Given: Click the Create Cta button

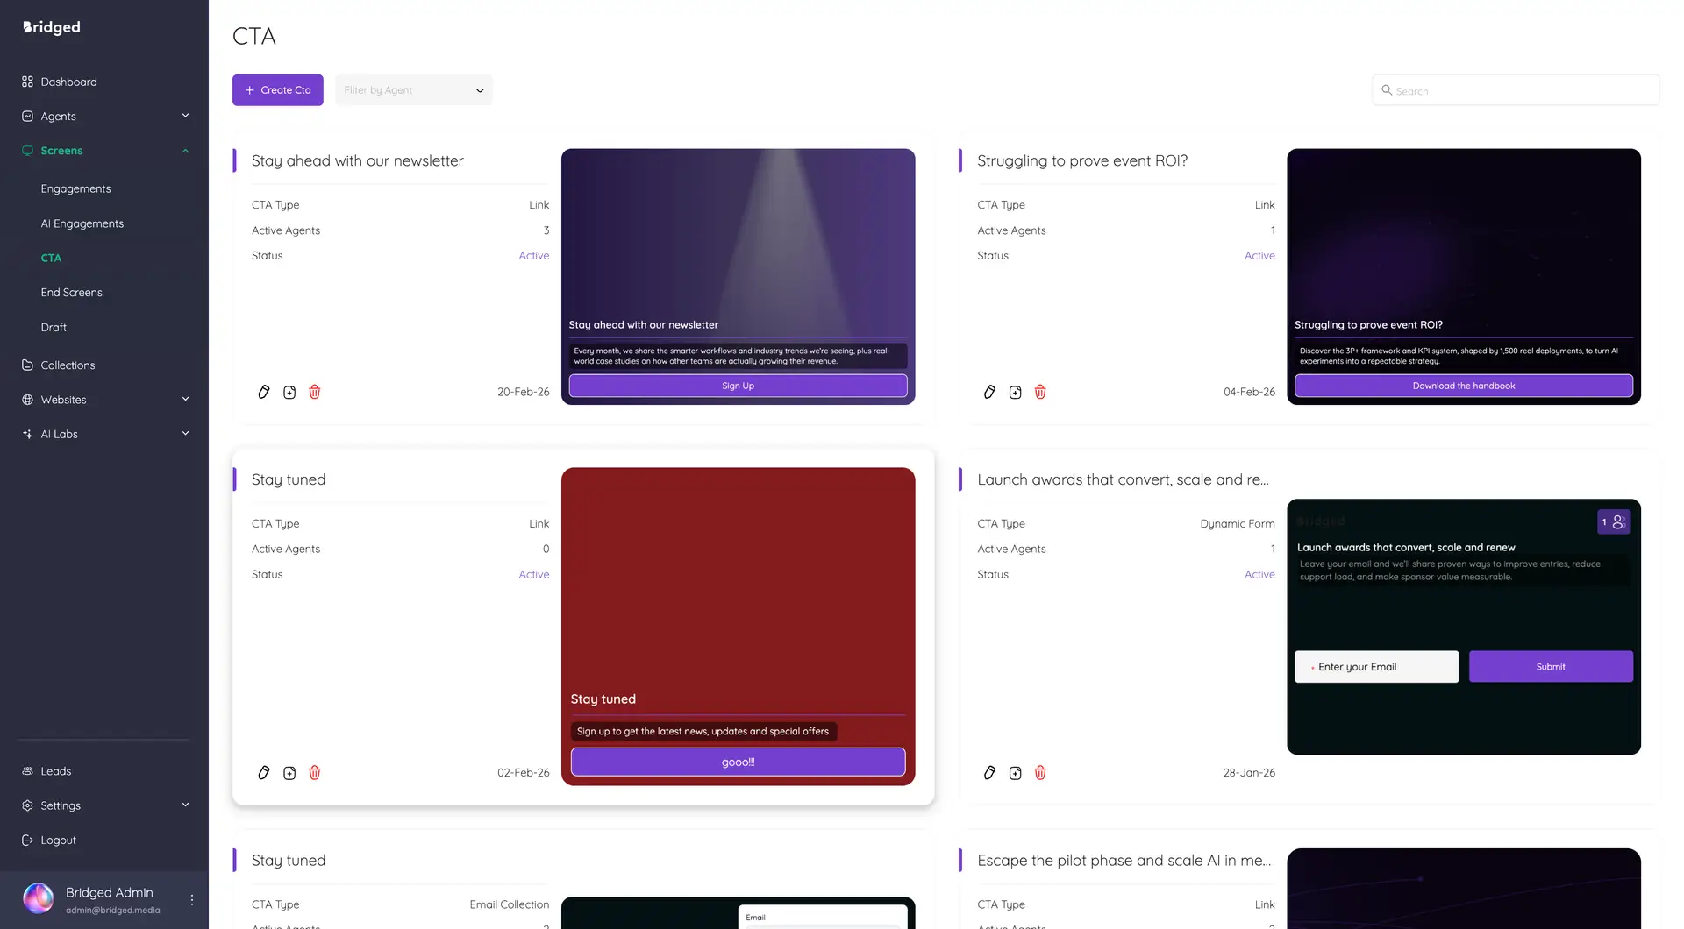Looking at the screenshot, I should coord(277,89).
